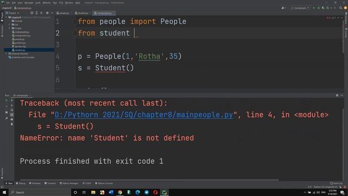Run the program with the green Run button

pyautogui.click(x=314, y=8)
